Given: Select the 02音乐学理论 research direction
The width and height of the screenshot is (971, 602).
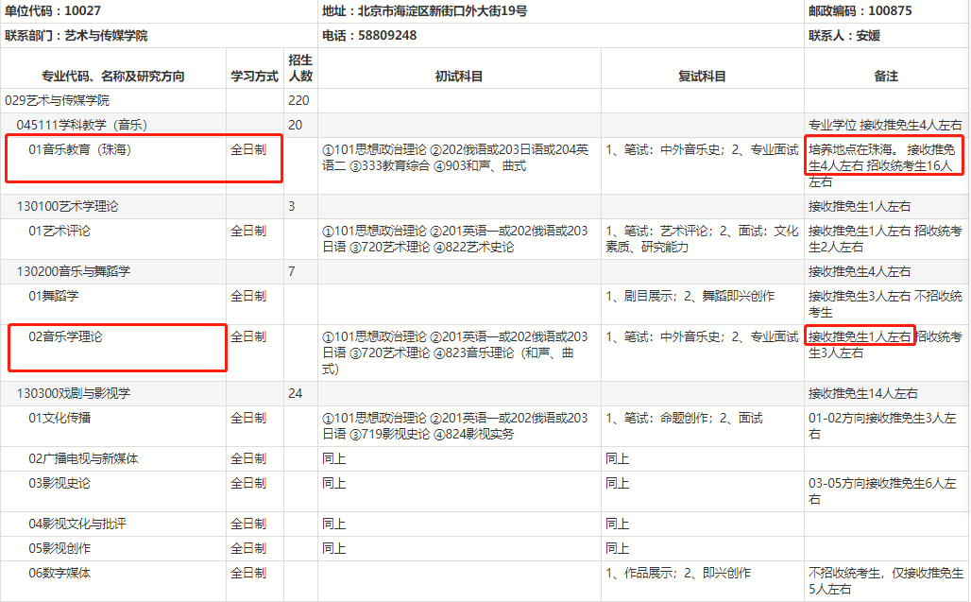Looking at the screenshot, I should coord(68,336).
